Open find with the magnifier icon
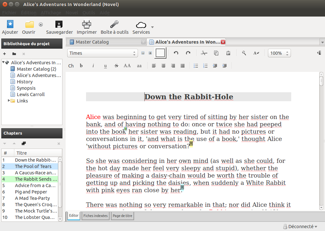Screen dimensions: 325x231 (244, 53)
